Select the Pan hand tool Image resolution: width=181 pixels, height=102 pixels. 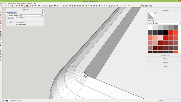click(x=41, y=6)
